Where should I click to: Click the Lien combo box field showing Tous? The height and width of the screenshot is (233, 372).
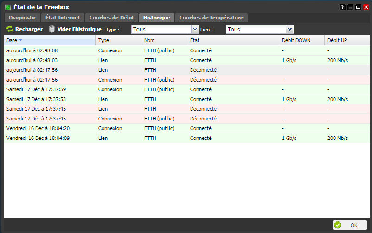tap(256, 29)
